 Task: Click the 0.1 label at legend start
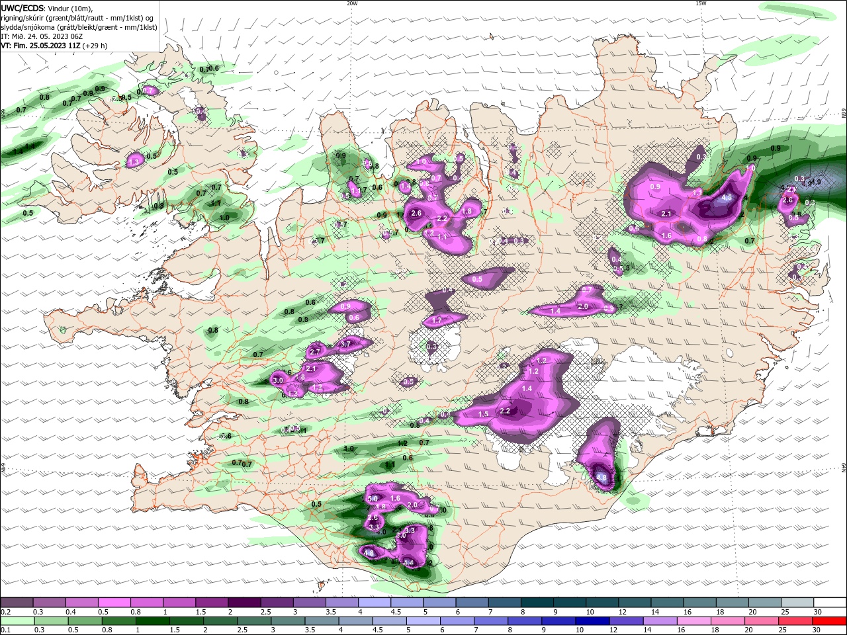click(x=5, y=630)
